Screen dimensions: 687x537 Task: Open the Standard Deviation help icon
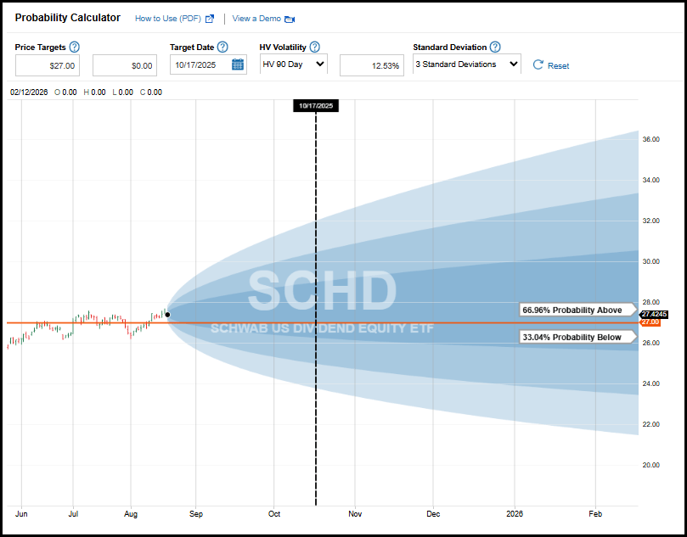493,47
